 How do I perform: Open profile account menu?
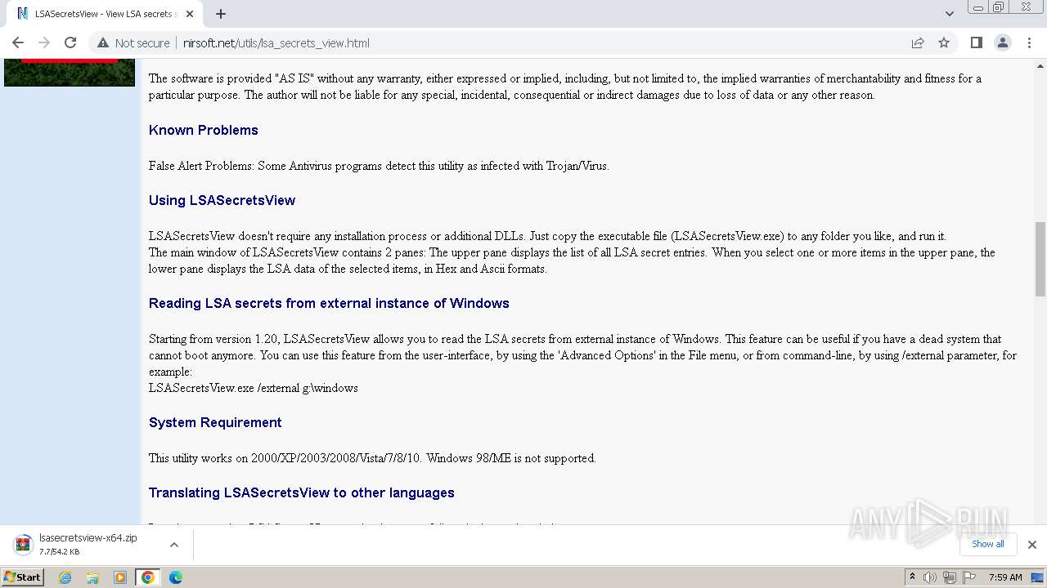[1002, 43]
